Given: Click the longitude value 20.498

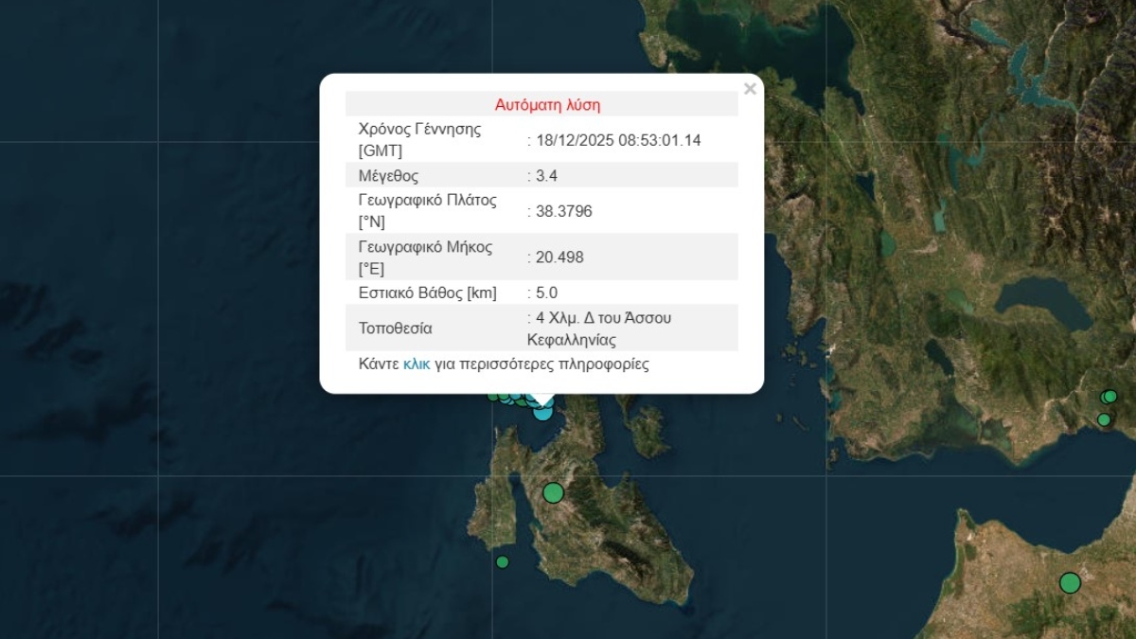Looking at the screenshot, I should coord(559,257).
